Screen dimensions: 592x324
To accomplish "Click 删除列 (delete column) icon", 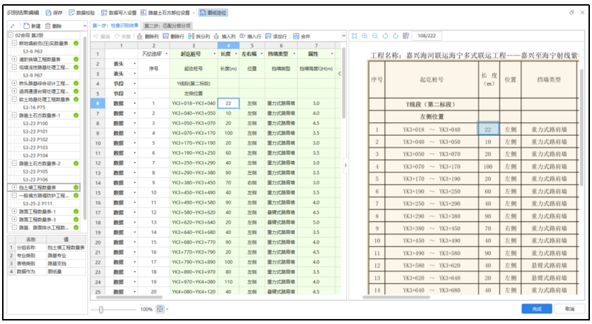I will click(x=147, y=36).
